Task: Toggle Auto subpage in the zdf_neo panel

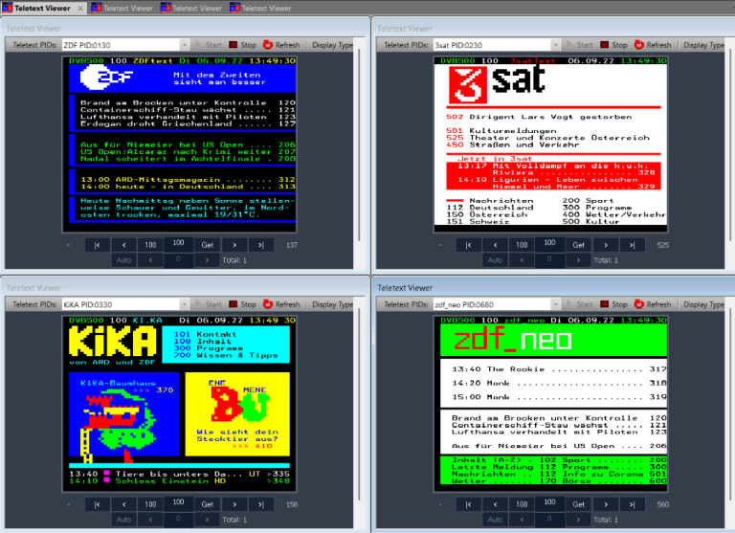Action: click(x=495, y=520)
